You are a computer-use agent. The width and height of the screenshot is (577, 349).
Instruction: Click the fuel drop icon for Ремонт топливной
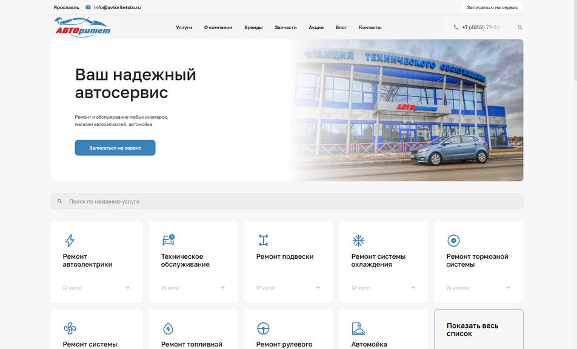pyautogui.click(x=168, y=328)
